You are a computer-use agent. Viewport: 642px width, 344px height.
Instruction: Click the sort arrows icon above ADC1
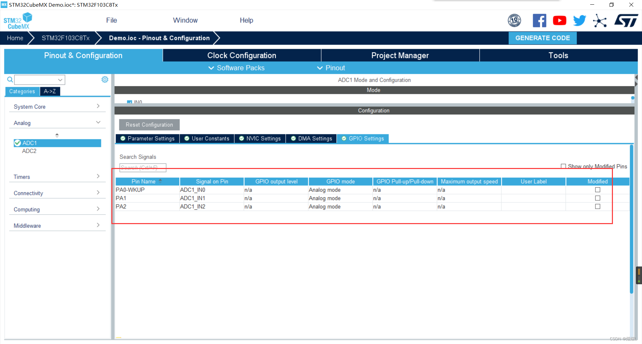click(57, 135)
